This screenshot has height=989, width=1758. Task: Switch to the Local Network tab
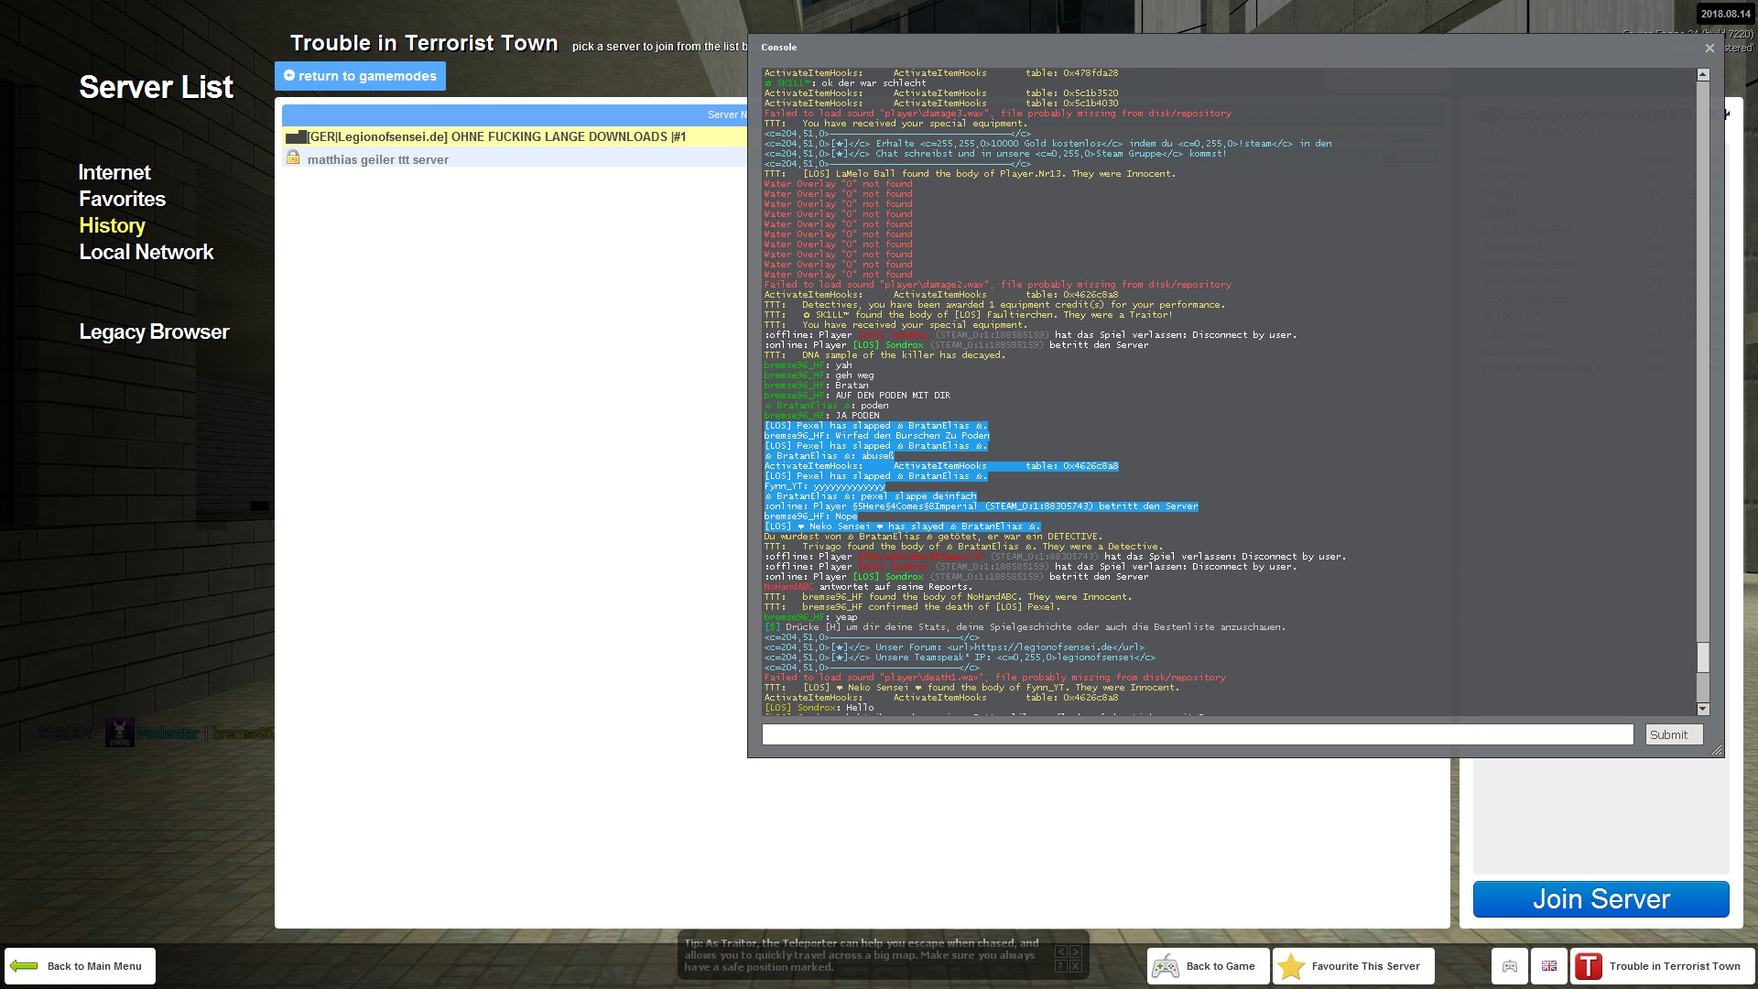pos(146,252)
